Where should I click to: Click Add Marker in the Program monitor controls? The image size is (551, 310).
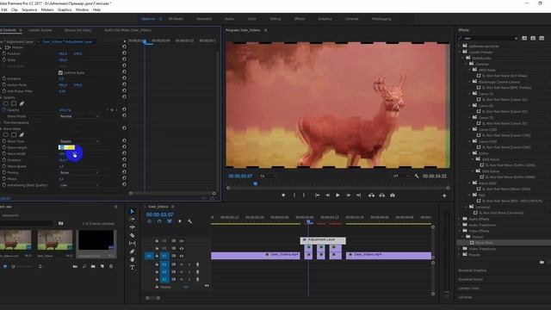(283, 195)
